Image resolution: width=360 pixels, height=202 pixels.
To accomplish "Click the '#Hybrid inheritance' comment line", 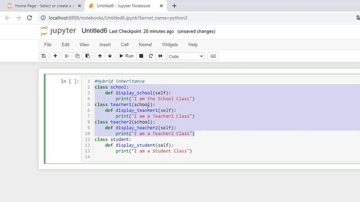I will pyautogui.click(x=120, y=81).
